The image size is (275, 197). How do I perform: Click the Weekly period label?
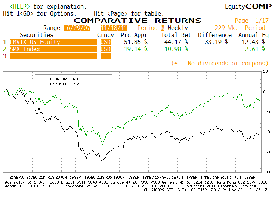[177, 28]
